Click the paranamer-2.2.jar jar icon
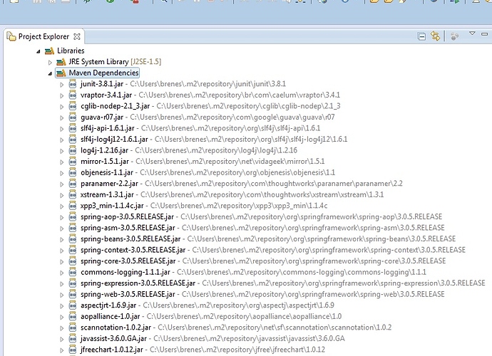The width and height of the screenshot is (492, 356). [73, 183]
